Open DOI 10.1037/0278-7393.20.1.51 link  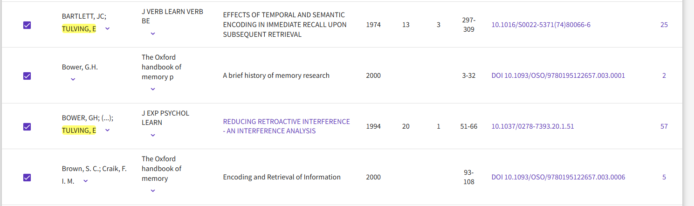(x=532, y=126)
